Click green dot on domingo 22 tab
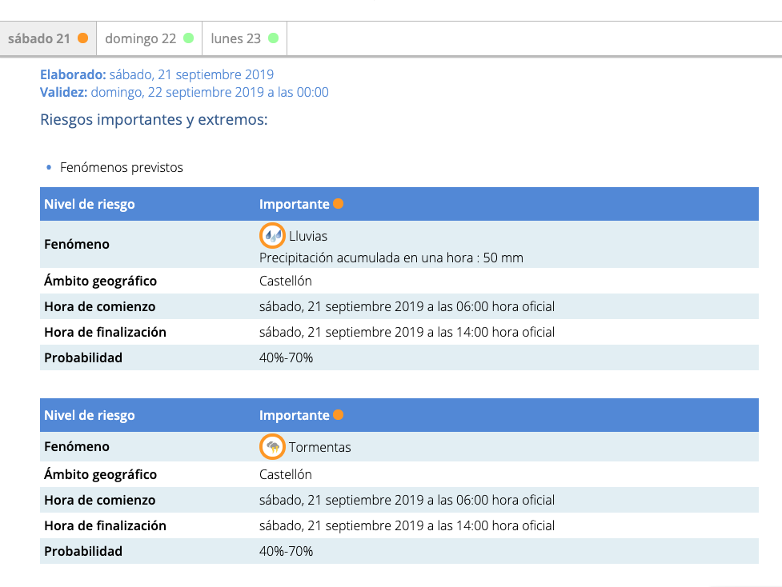 pos(188,38)
